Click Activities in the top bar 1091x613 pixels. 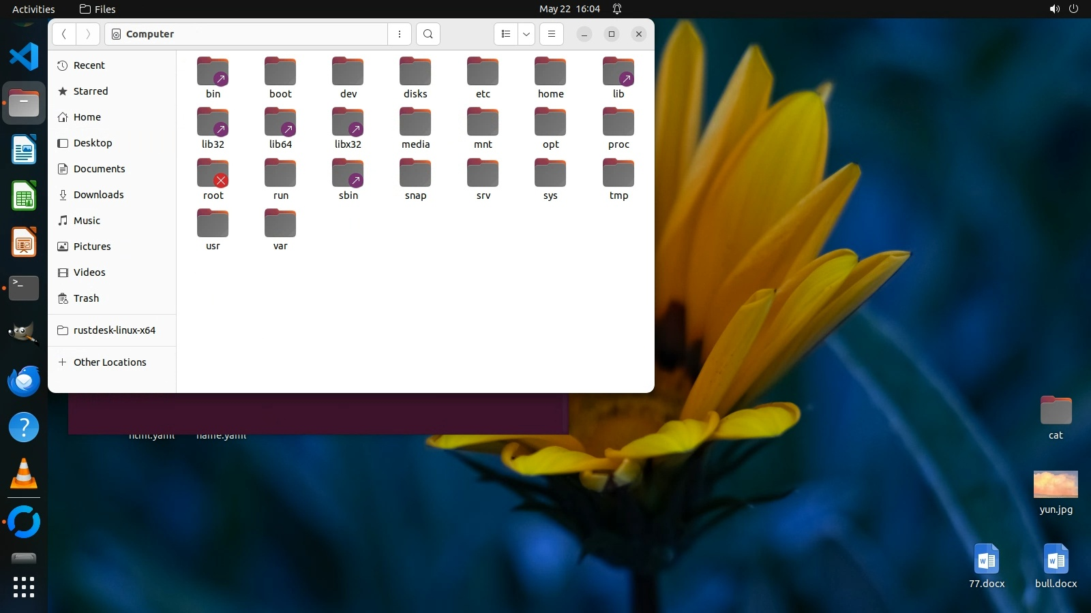tap(33, 9)
